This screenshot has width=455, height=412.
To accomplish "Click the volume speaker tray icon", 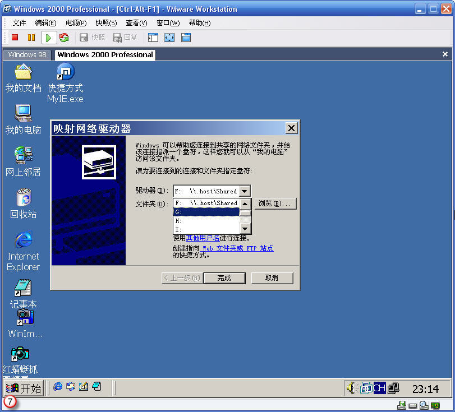I will click(351, 388).
